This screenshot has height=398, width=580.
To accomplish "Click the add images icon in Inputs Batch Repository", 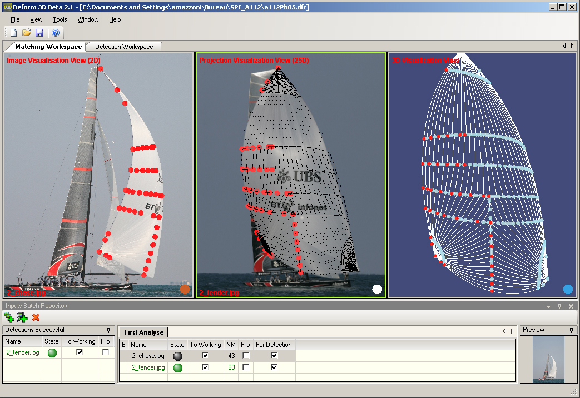I will coord(9,317).
